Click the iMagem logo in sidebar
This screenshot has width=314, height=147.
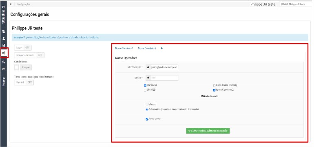tap(4, 81)
